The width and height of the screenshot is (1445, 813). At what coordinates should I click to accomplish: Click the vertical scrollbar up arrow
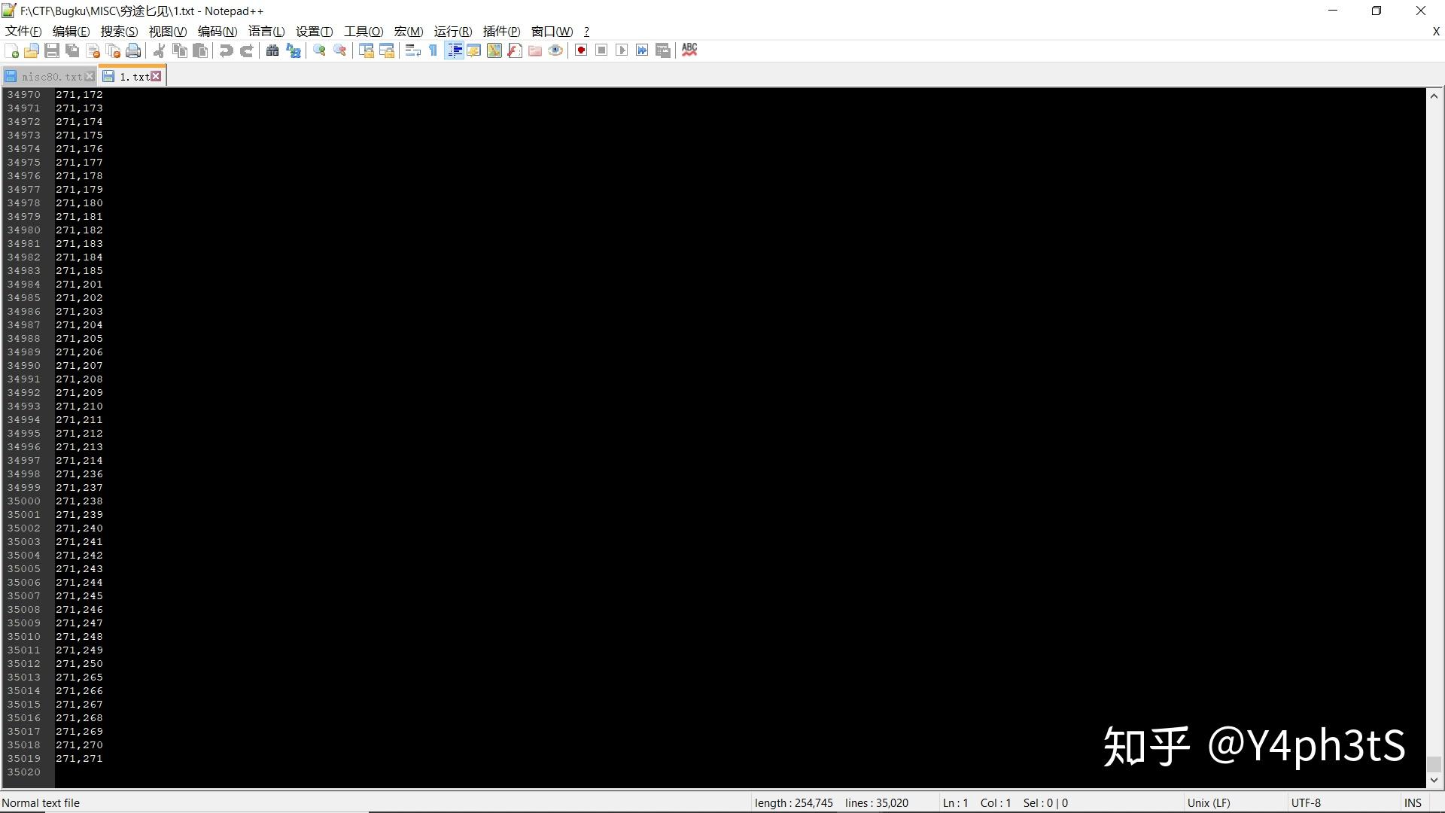[1434, 96]
